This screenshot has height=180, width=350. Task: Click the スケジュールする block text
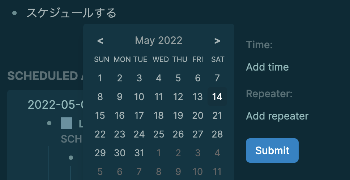(72, 13)
